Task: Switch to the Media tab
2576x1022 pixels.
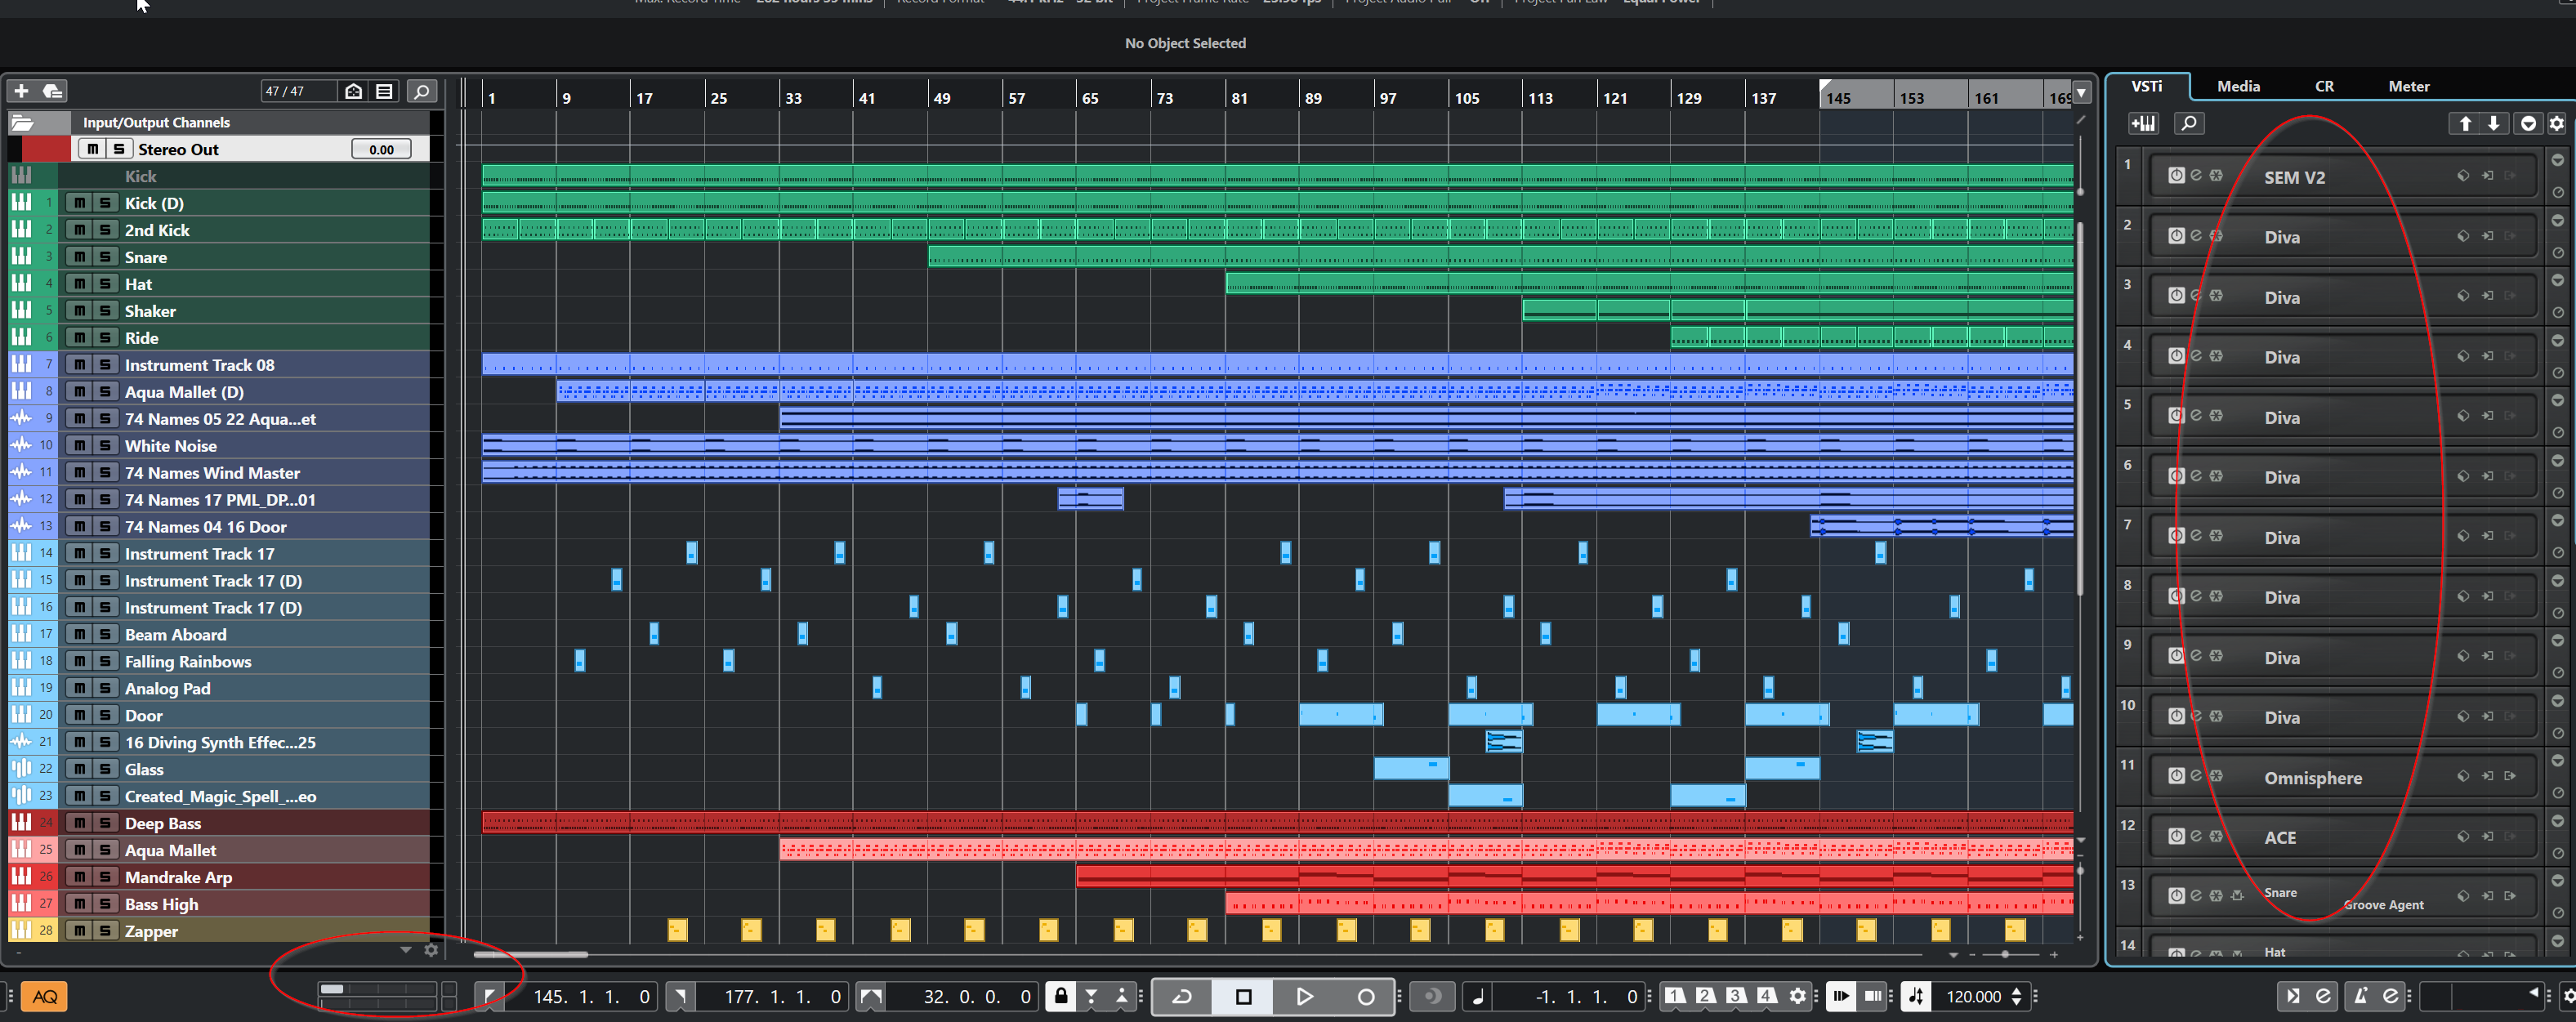Action: (2238, 87)
